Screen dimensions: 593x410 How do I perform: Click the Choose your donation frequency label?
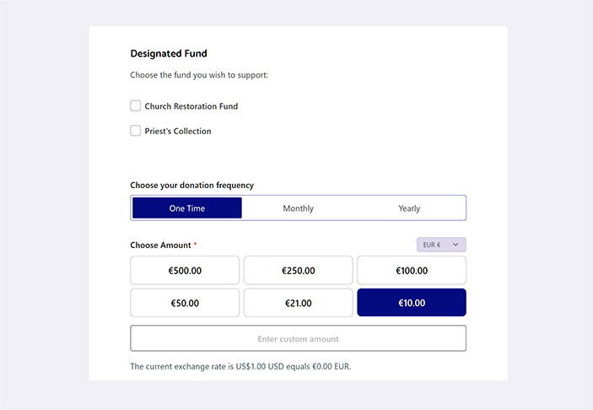click(x=191, y=186)
